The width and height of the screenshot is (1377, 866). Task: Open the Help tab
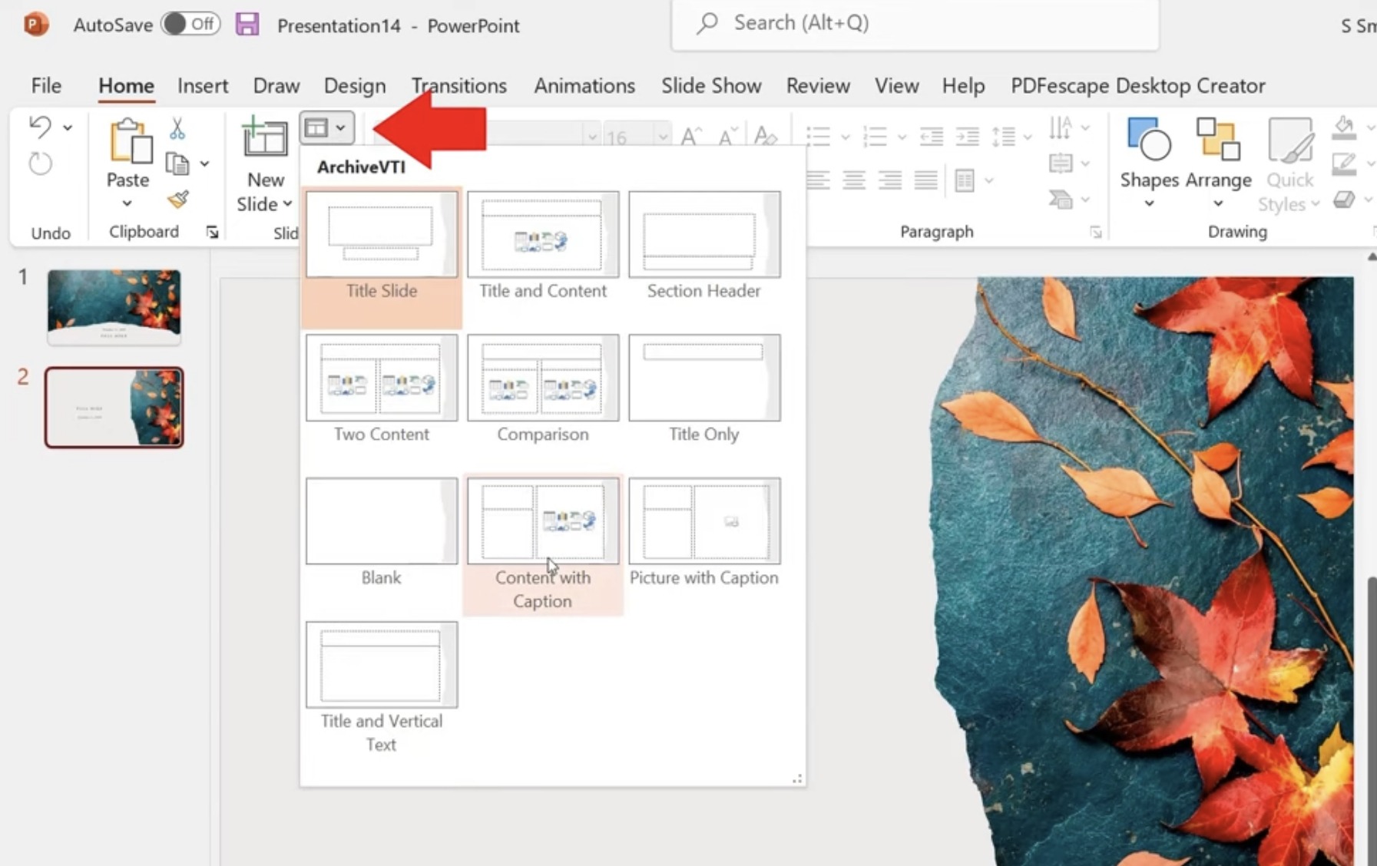(x=963, y=85)
